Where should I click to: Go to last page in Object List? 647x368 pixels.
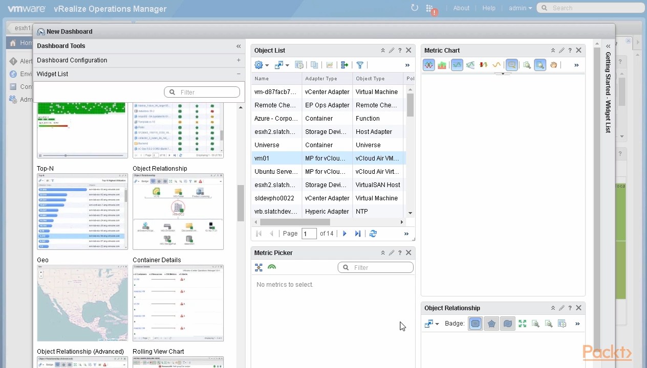click(x=358, y=234)
